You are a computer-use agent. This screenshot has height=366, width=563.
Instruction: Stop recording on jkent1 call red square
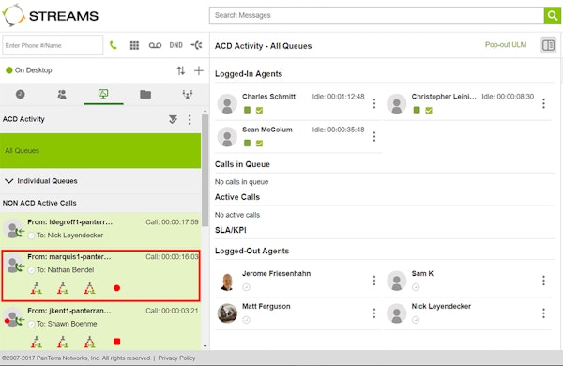(x=116, y=342)
